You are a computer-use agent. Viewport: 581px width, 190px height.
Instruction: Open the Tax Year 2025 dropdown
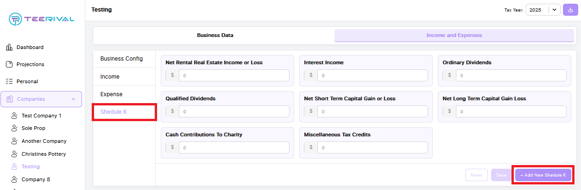(543, 10)
